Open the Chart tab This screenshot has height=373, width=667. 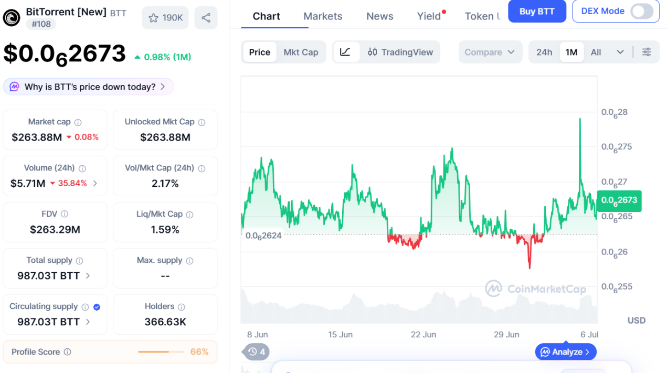click(266, 16)
